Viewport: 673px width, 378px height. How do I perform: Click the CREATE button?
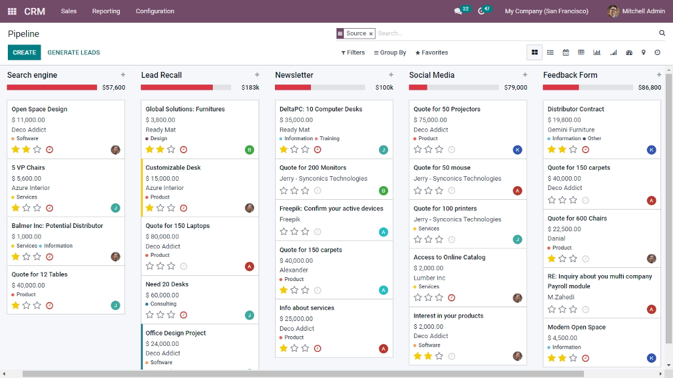(x=24, y=52)
